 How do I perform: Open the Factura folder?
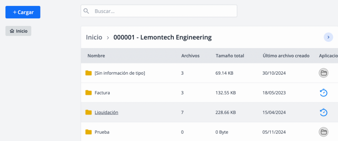102,93
